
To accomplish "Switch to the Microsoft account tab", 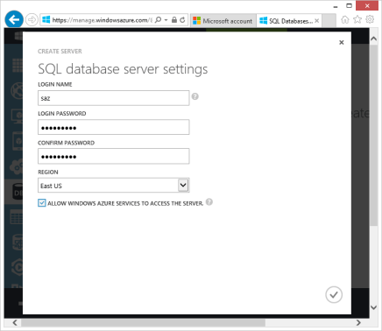I will [223, 21].
